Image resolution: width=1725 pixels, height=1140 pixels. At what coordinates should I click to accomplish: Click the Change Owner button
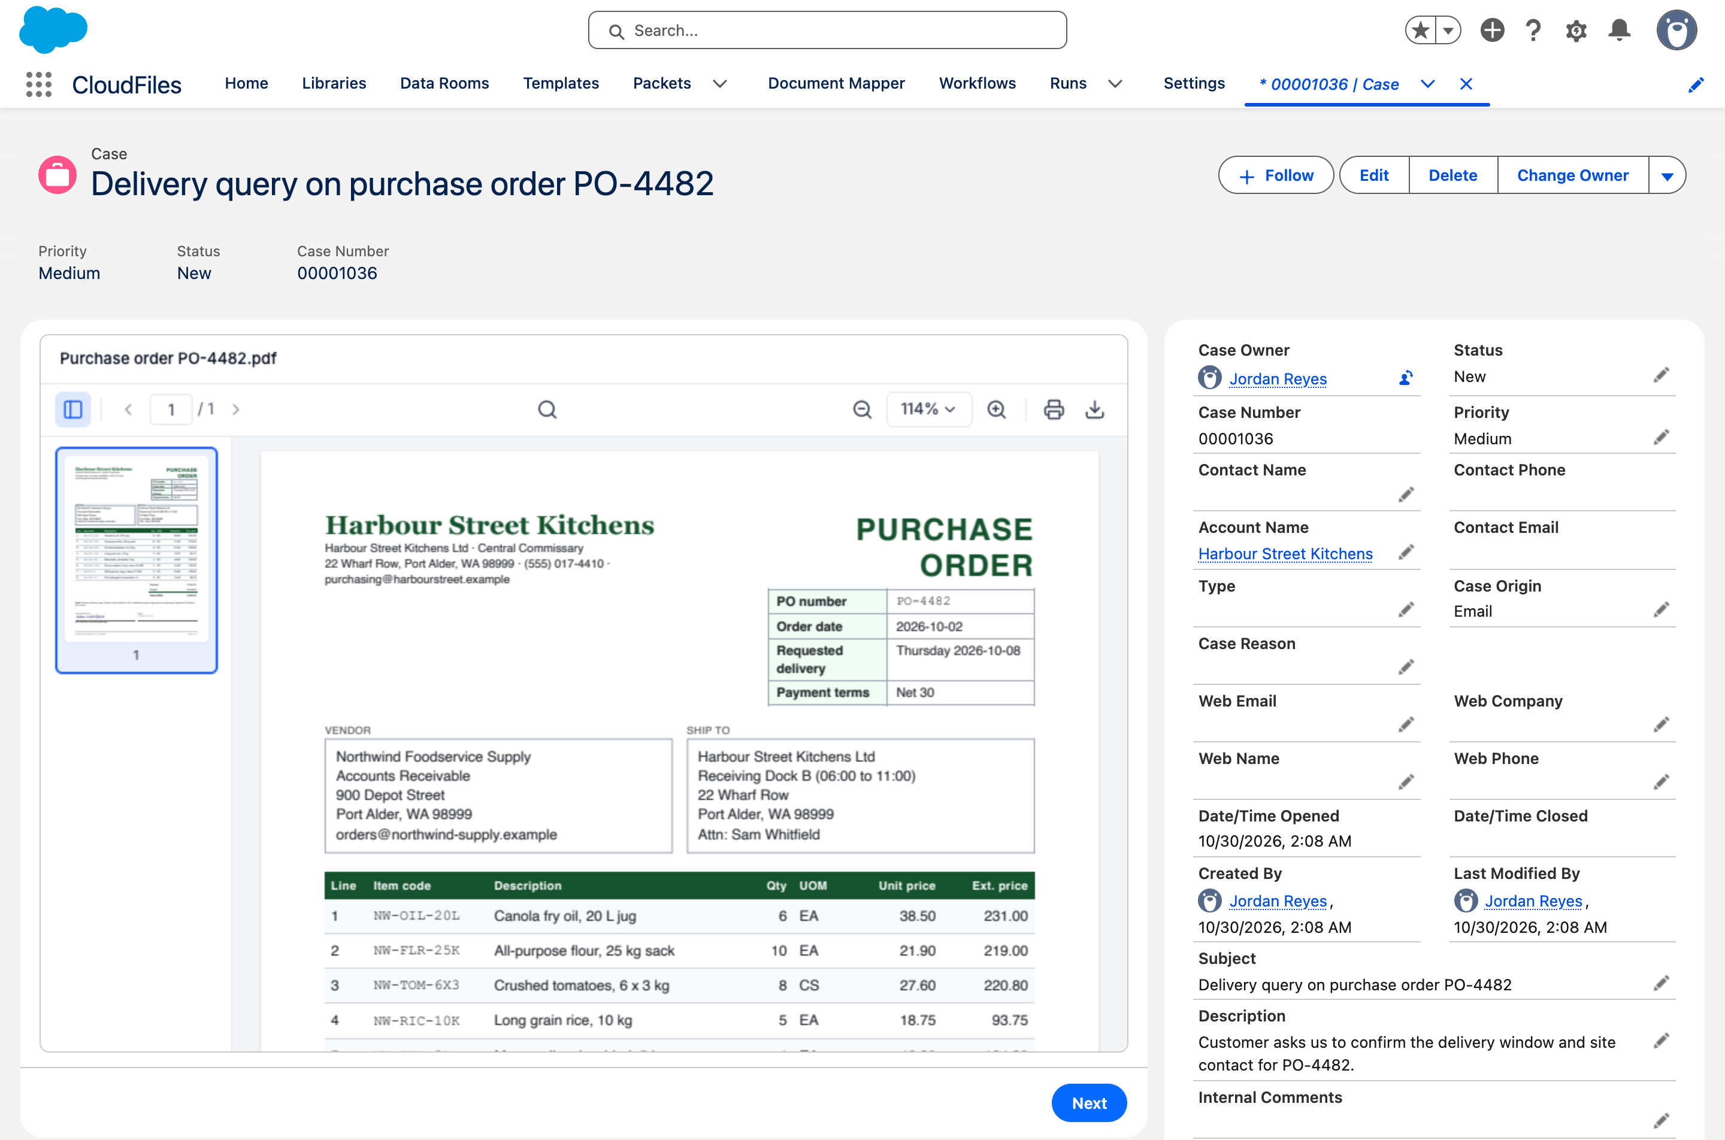1572,175
